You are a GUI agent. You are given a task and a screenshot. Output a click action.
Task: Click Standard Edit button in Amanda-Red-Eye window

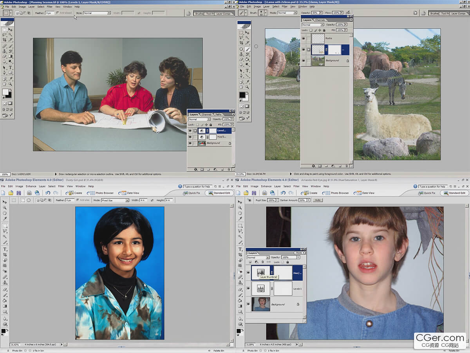(454, 193)
